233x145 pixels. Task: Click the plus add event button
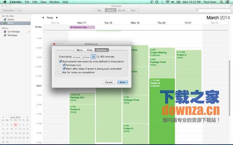(19, 10)
